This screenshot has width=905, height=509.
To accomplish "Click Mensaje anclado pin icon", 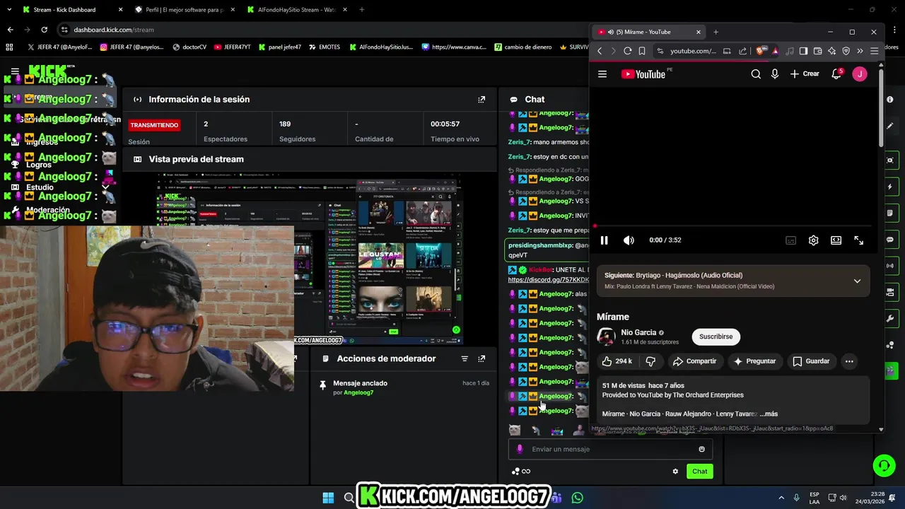I will (x=322, y=385).
